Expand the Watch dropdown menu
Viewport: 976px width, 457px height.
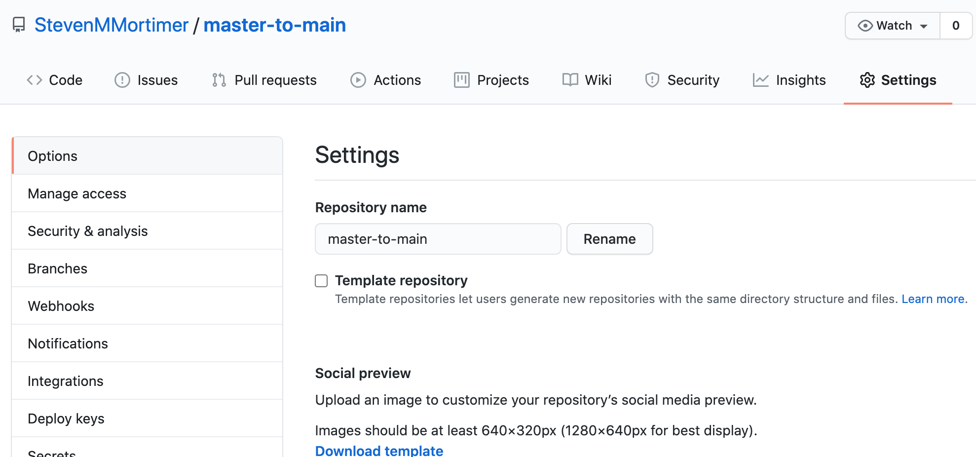[x=893, y=26]
